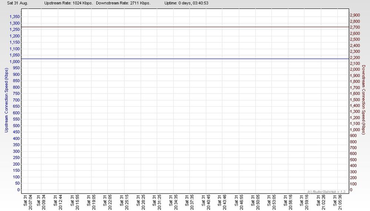Click the 20:22:05 time axis label
This screenshot has width=370, height=211.
pos(110,202)
